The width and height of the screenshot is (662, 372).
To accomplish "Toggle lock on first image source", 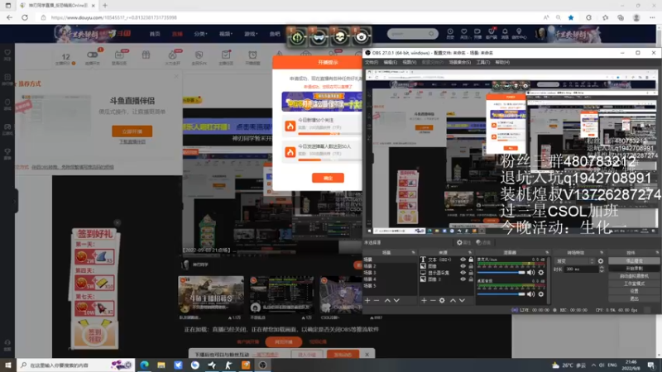I will pyautogui.click(x=470, y=266).
